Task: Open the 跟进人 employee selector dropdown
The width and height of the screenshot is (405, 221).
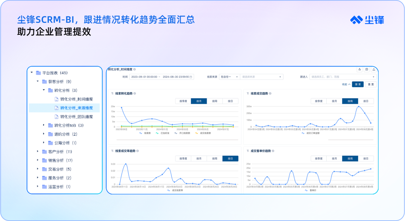Action: click(x=343, y=77)
